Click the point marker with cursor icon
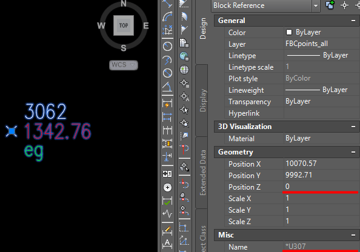Image resolution: width=360 pixels, height=252 pixels. click(184, 110)
